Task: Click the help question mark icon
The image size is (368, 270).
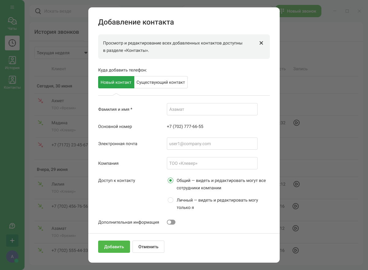Action: coord(12,226)
